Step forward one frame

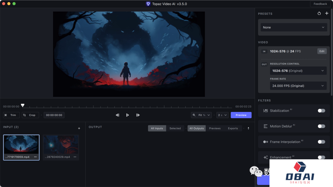(x=138, y=115)
